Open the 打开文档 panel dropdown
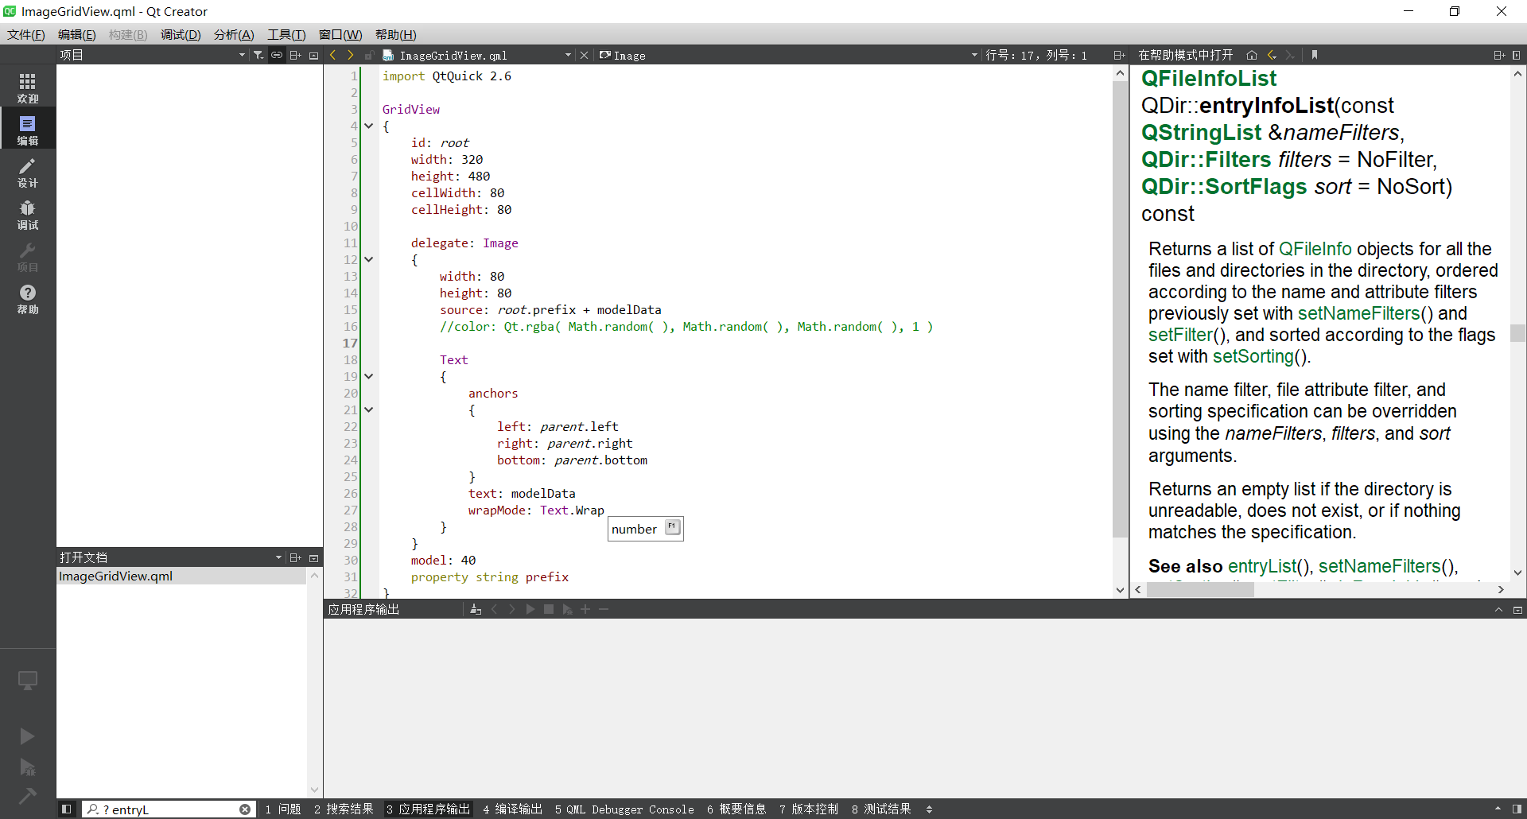 click(278, 557)
